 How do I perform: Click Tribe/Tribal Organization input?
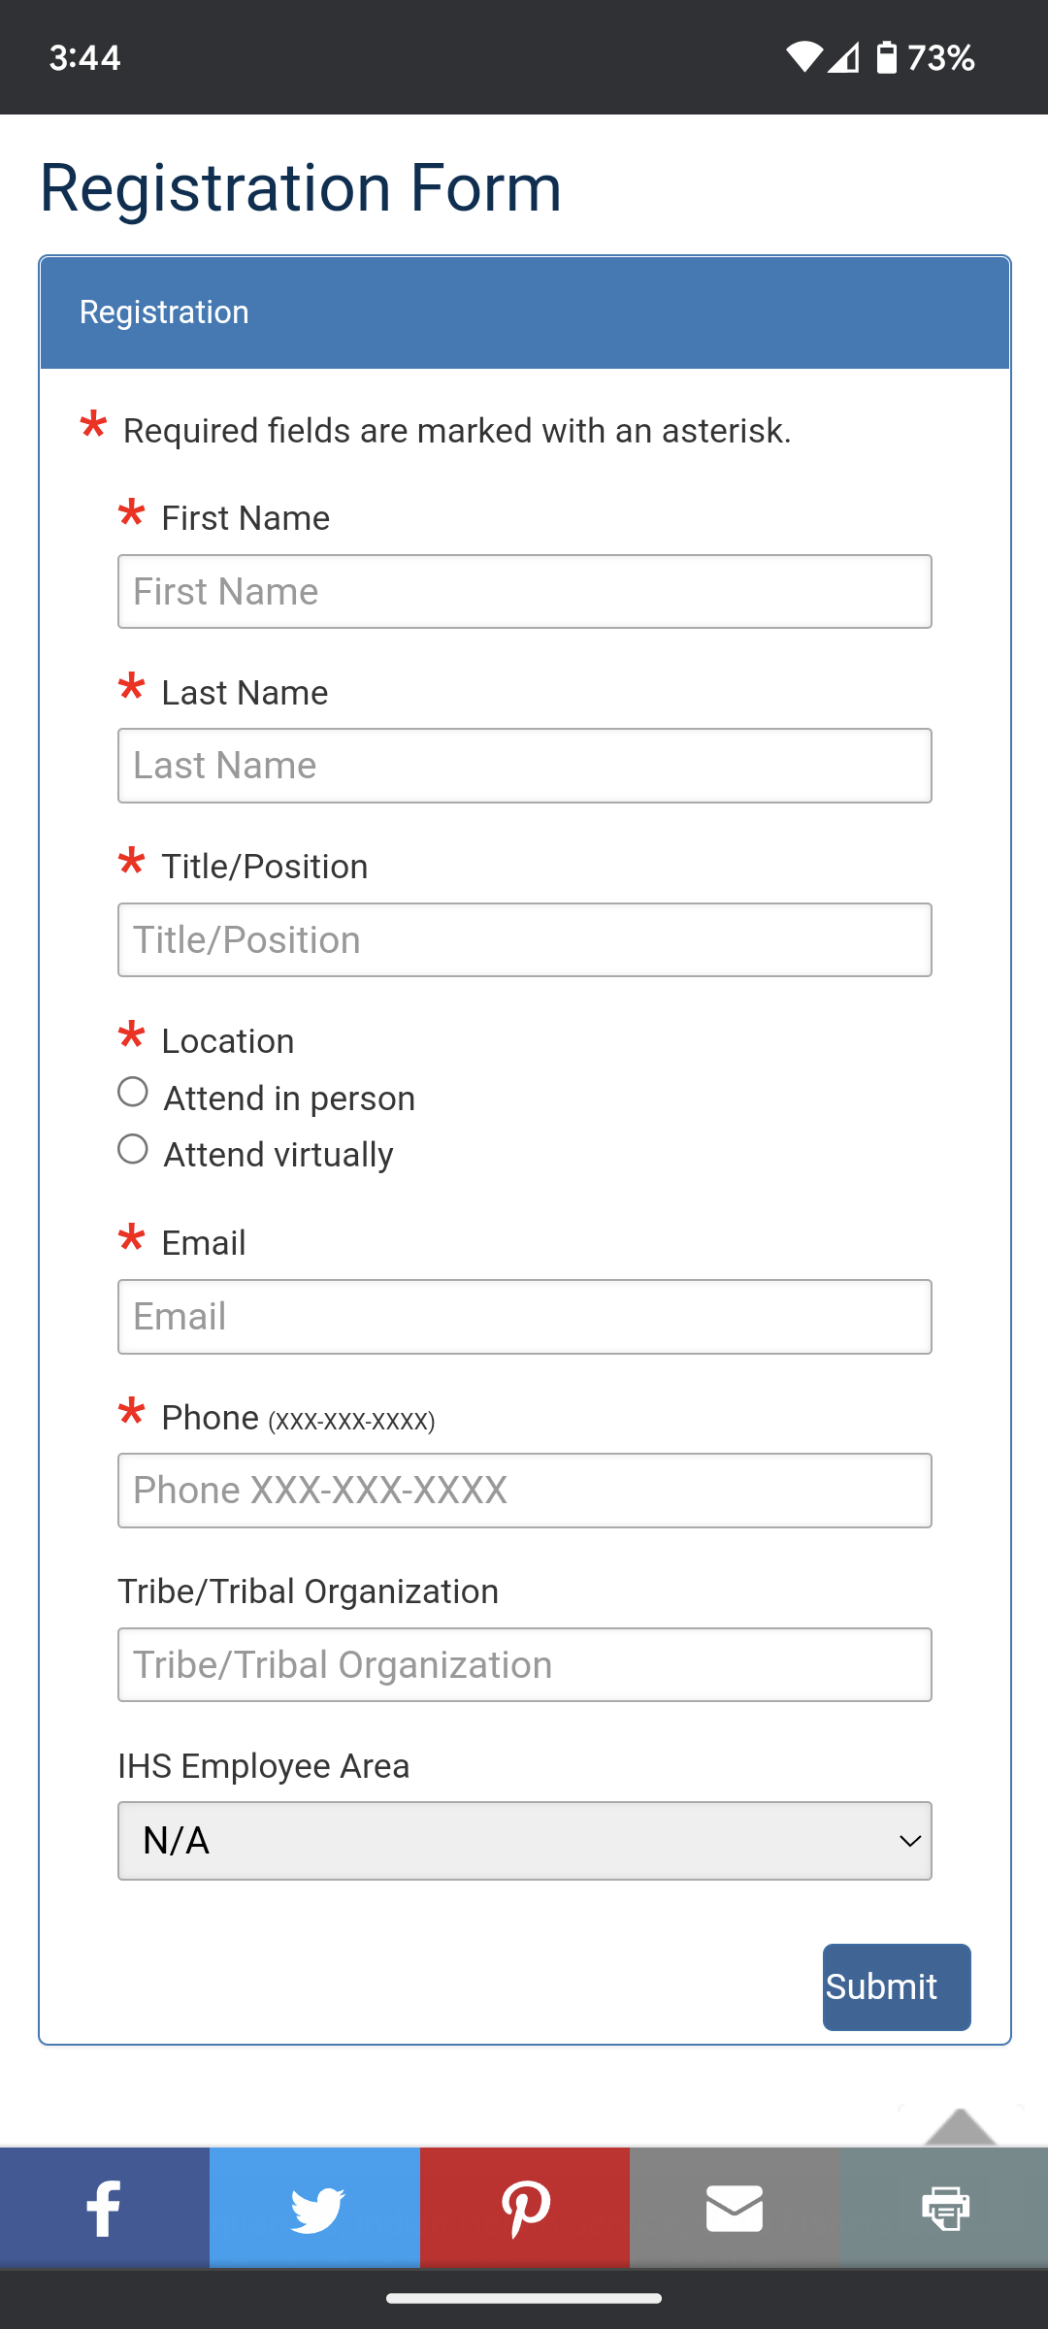click(525, 1665)
